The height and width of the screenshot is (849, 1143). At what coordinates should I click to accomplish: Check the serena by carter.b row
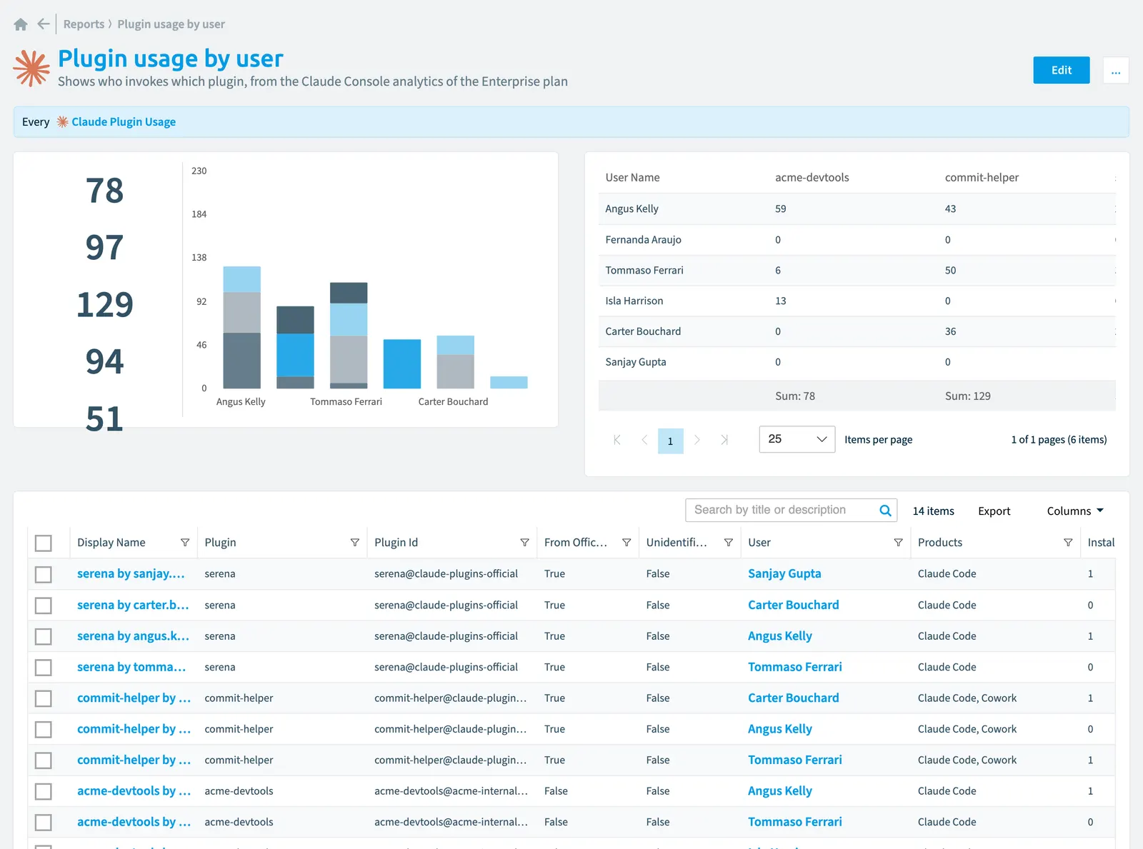44,606
